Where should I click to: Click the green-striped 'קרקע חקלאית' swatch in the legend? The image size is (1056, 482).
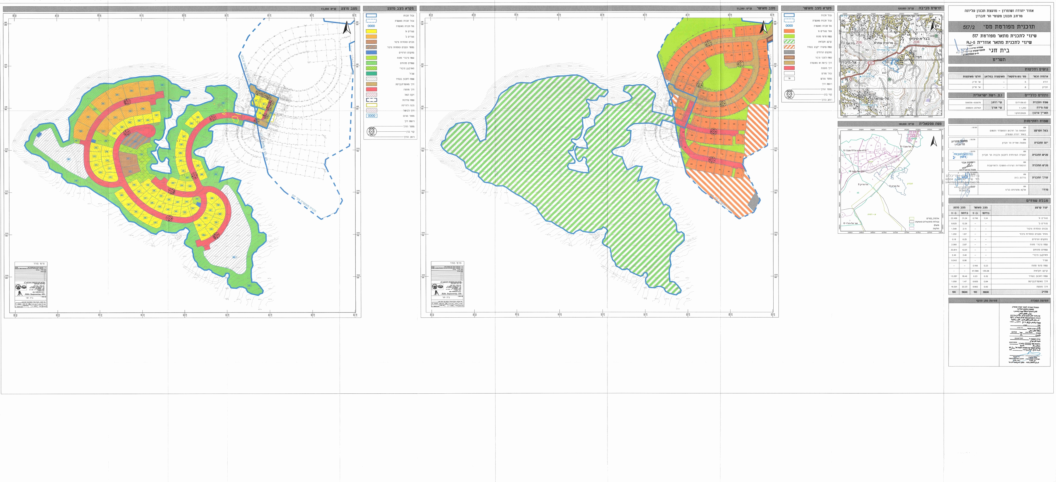tap(789, 41)
